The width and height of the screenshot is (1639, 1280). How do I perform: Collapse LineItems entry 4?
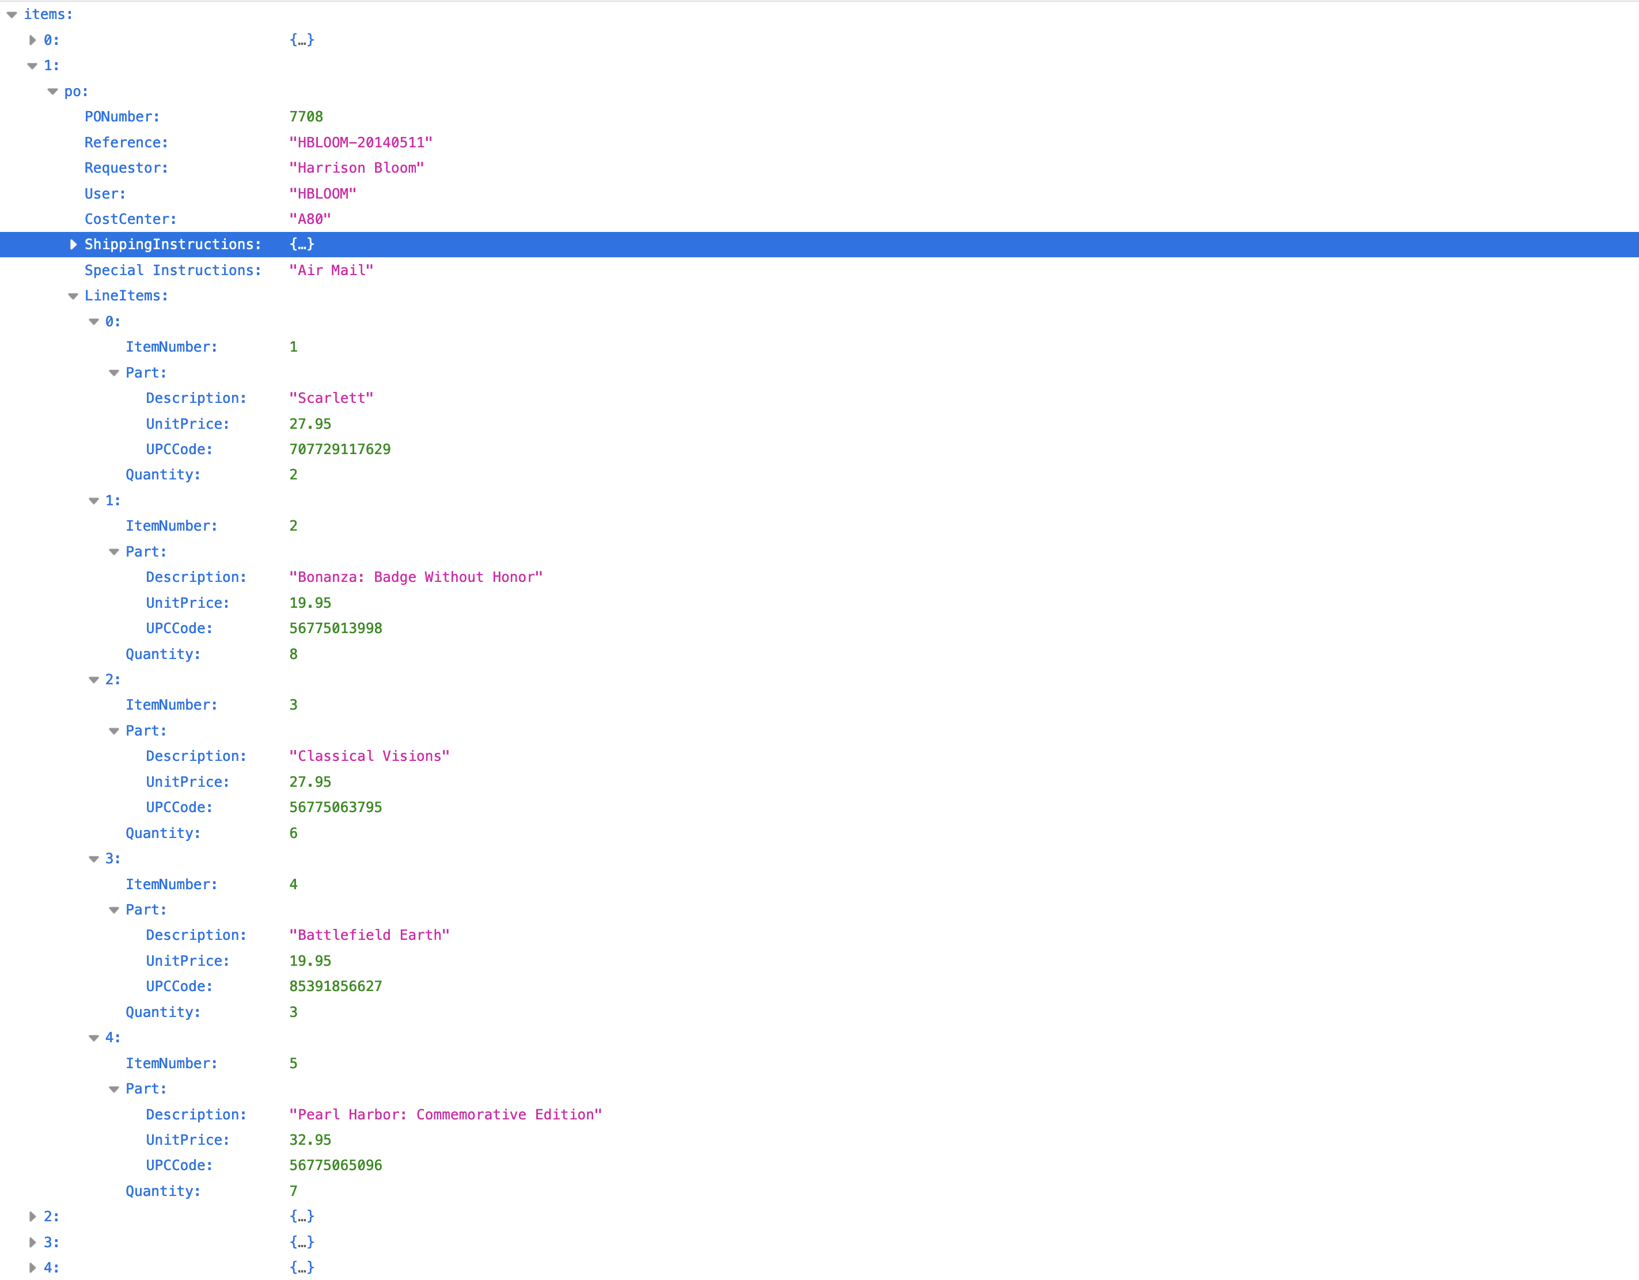[x=94, y=1038]
